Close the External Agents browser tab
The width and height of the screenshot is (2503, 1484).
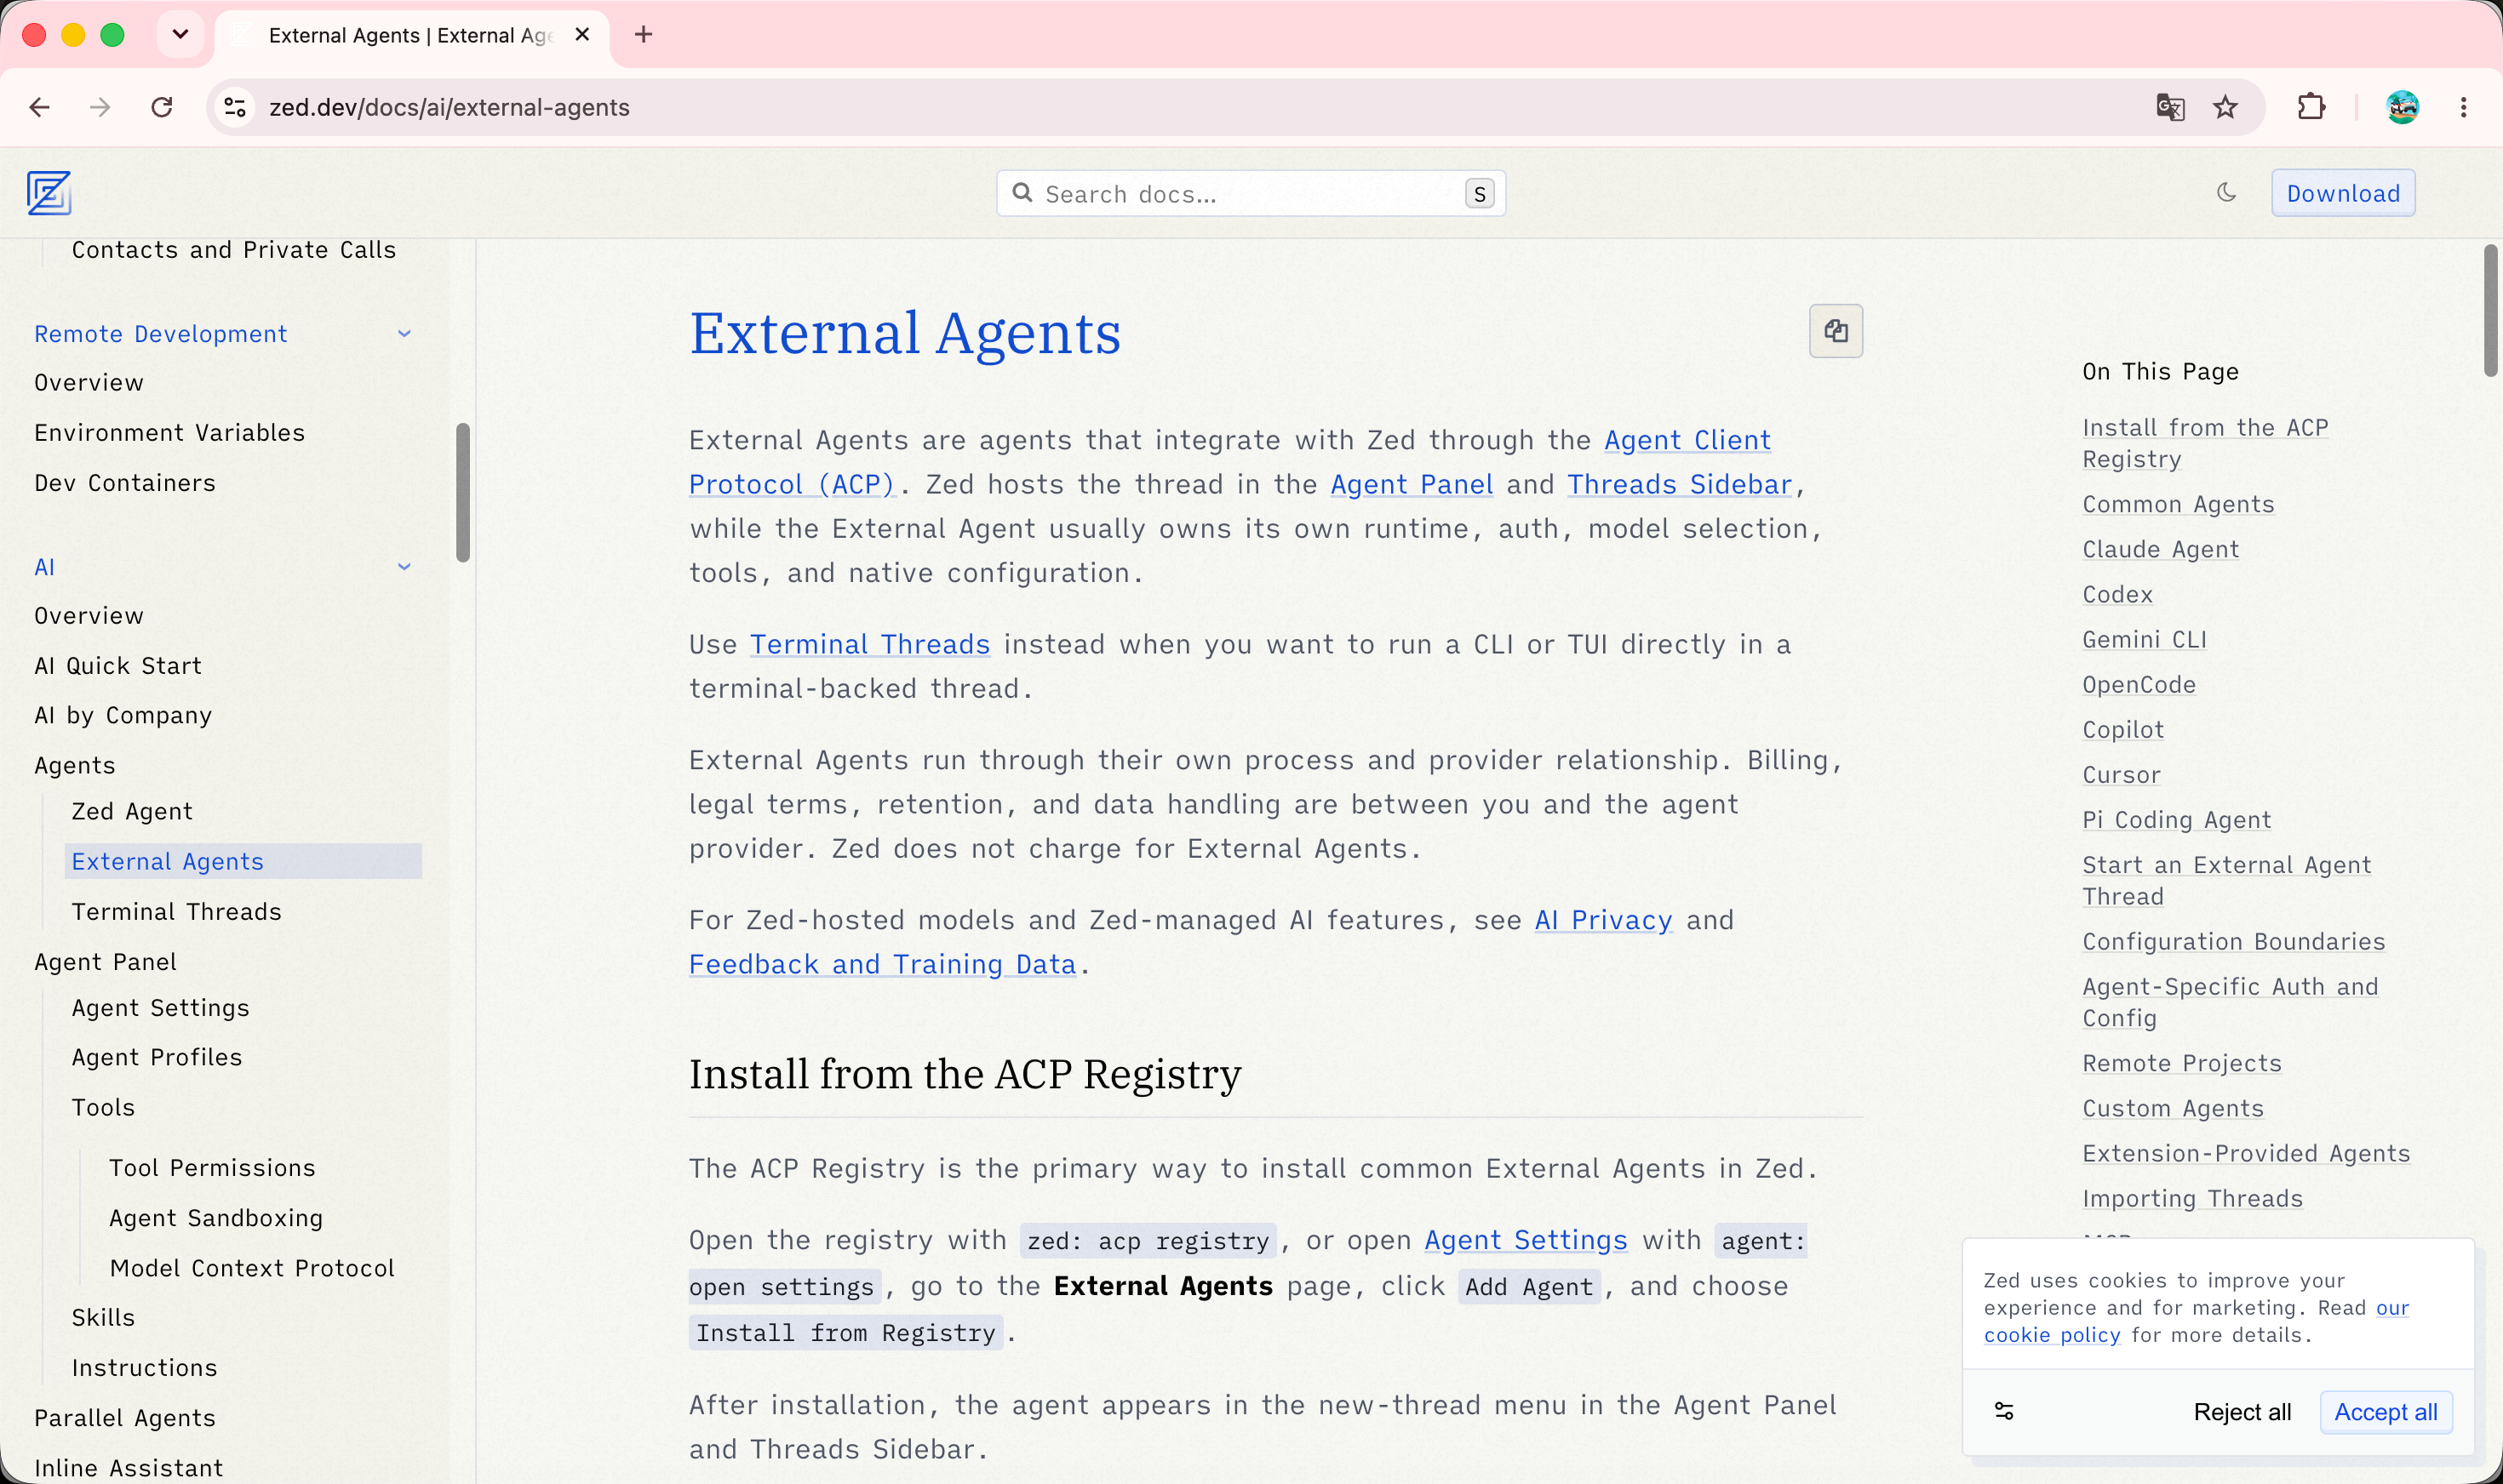coord(582,35)
